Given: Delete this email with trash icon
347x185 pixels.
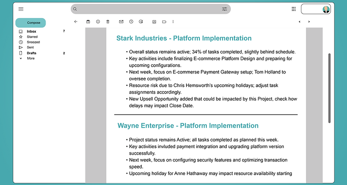Looking at the screenshot, I should (x=108, y=21).
